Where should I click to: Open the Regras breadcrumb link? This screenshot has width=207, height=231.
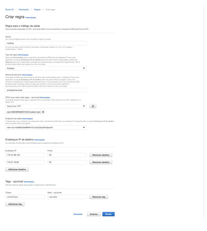coord(37,10)
